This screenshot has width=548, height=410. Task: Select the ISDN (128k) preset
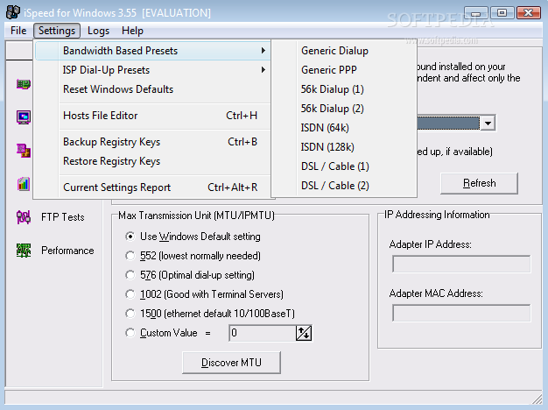tap(344, 147)
